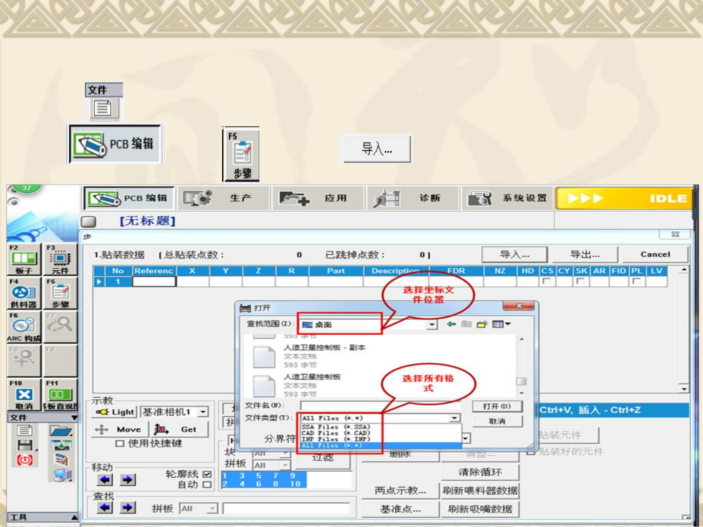The height and width of the screenshot is (527, 703).
Task: Click the 导出... export button
Action: (585, 255)
